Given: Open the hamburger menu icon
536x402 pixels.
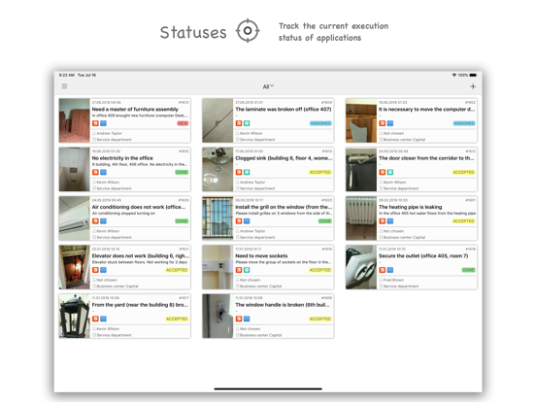Looking at the screenshot, I should tap(64, 86).
